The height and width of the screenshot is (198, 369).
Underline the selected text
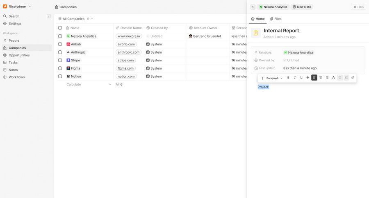tap(301, 77)
